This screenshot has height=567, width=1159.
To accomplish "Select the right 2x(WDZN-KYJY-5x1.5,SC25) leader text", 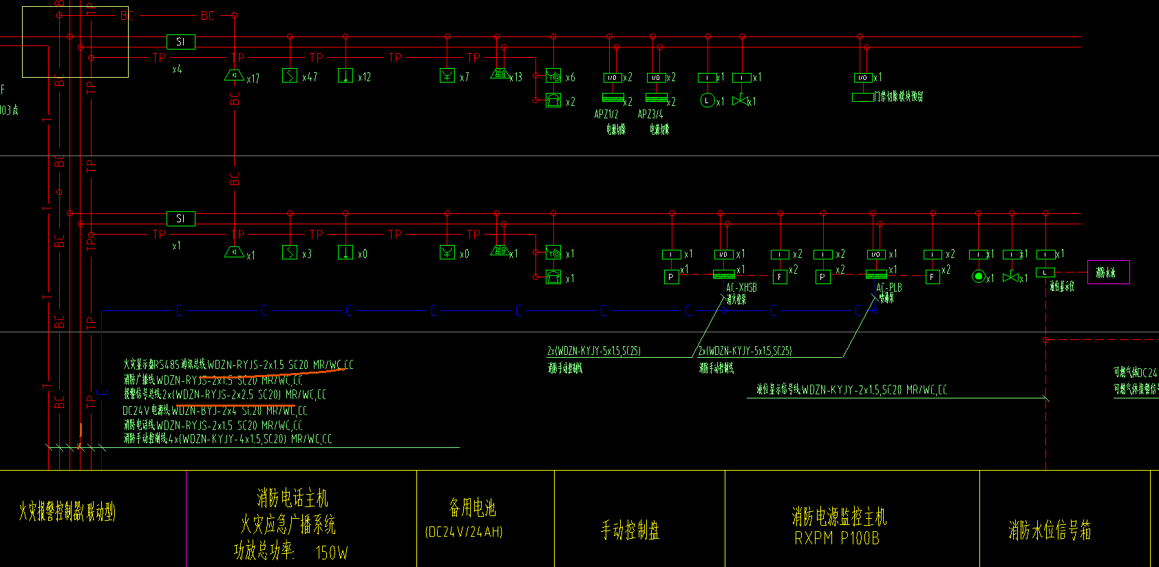I will point(745,351).
